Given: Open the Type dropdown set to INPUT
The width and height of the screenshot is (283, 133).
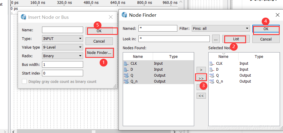Looking at the screenshot, I should [62, 38].
